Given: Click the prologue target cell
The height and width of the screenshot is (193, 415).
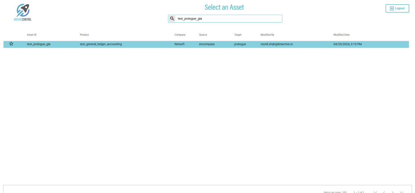Looking at the screenshot, I should click(x=240, y=44).
